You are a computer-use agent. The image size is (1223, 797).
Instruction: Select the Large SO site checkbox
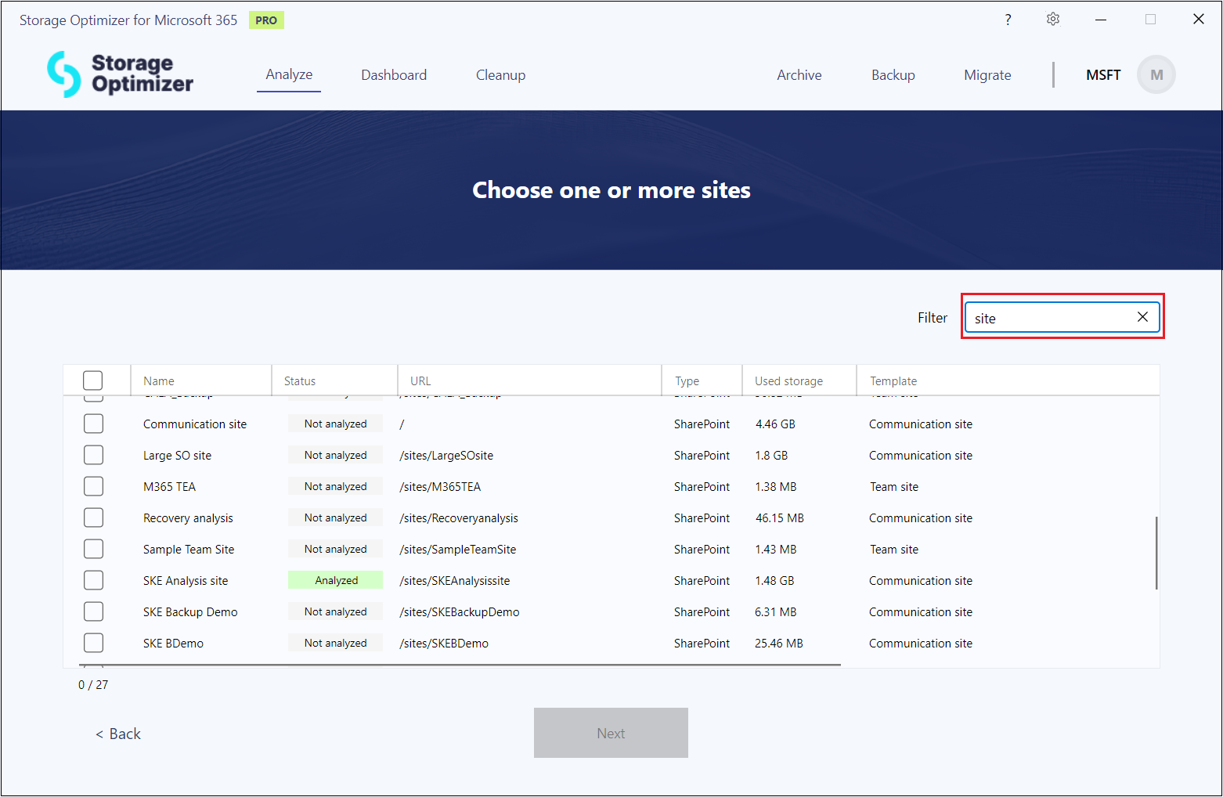click(93, 455)
